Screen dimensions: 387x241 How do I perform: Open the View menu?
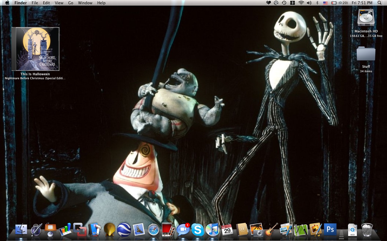(59, 3)
